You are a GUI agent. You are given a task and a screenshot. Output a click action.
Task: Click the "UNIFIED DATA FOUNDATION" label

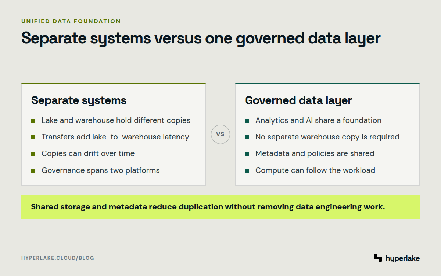[x=71, y=21]
